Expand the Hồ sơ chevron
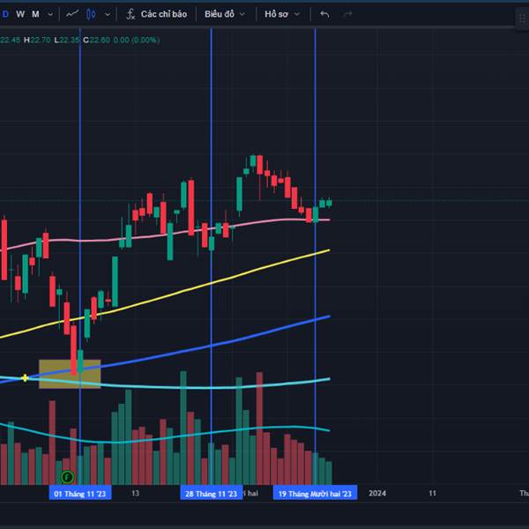Screen dimensions: 529x529 pyautogui.click(x=297, y=14)
